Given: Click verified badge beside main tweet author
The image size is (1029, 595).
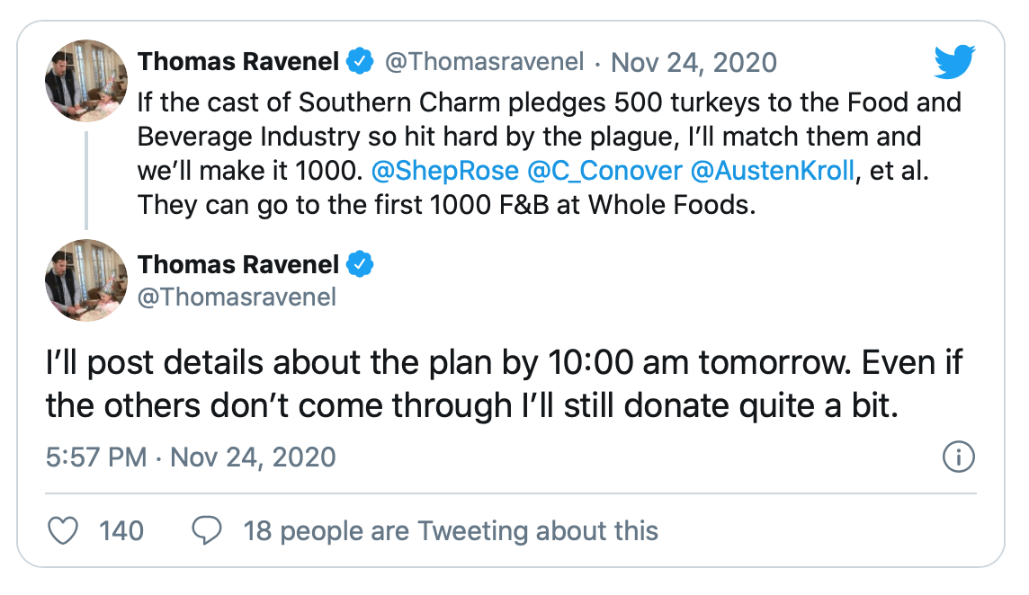Looking at the screenshot, I should tap(360, 265).
